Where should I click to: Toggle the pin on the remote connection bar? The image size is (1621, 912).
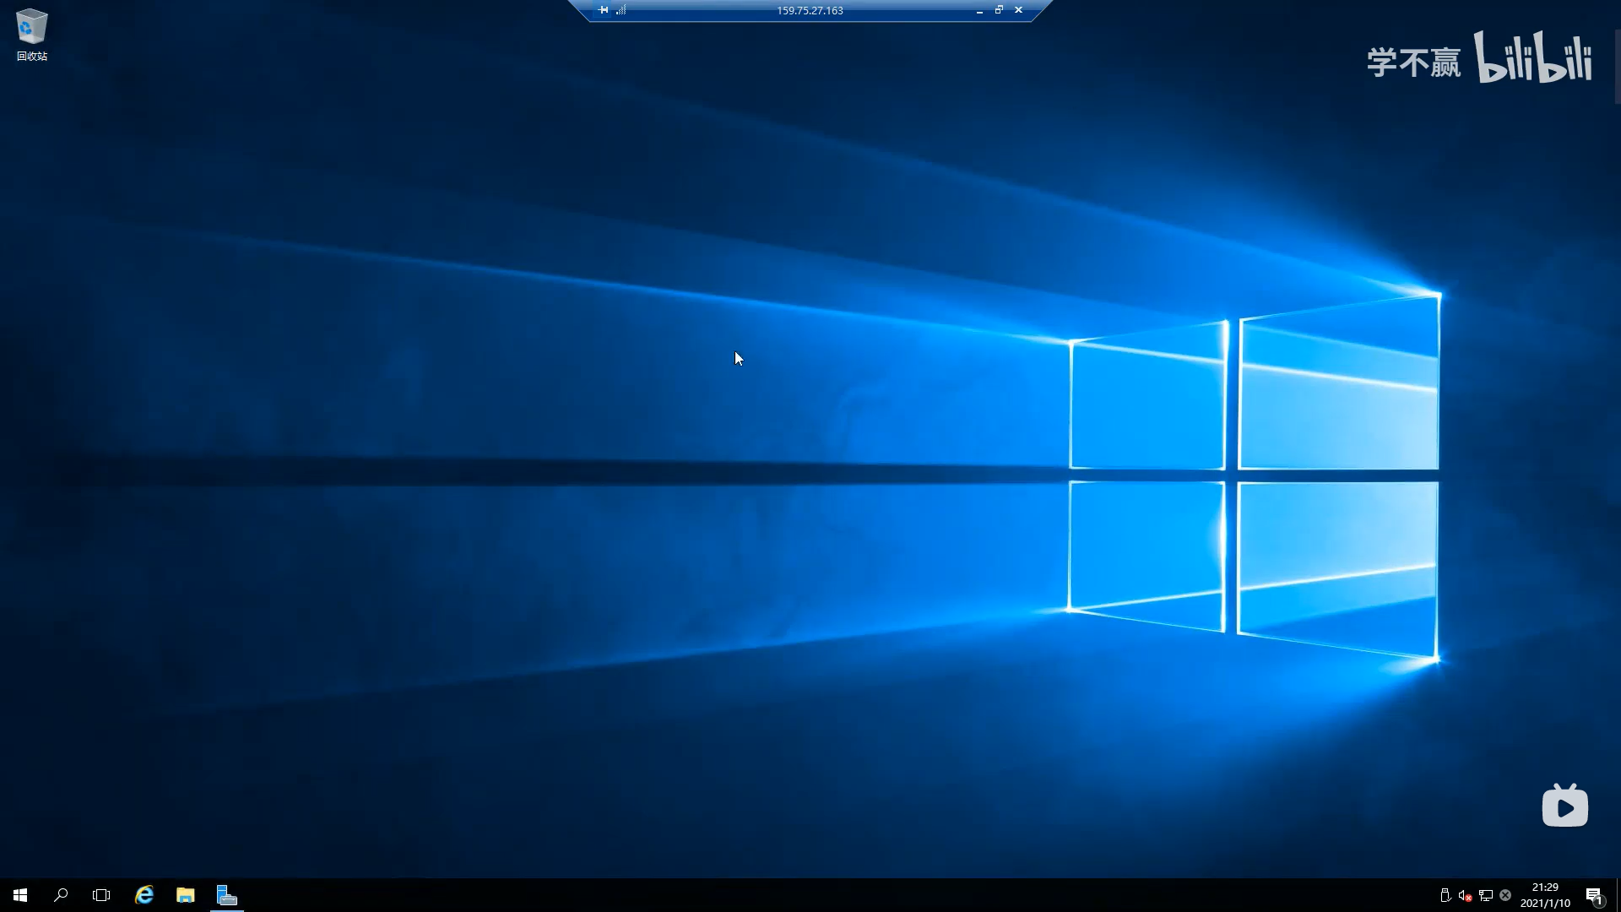(x=603, y=10)
